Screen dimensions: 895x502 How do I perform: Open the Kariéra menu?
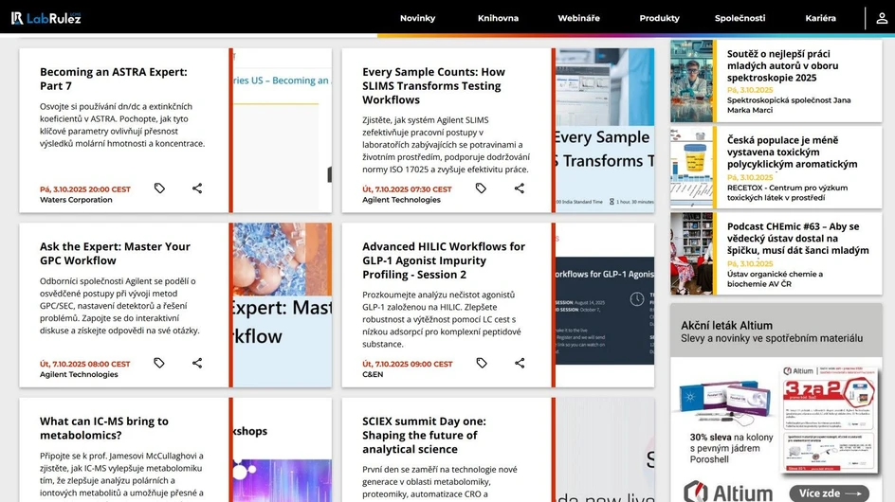820,18
